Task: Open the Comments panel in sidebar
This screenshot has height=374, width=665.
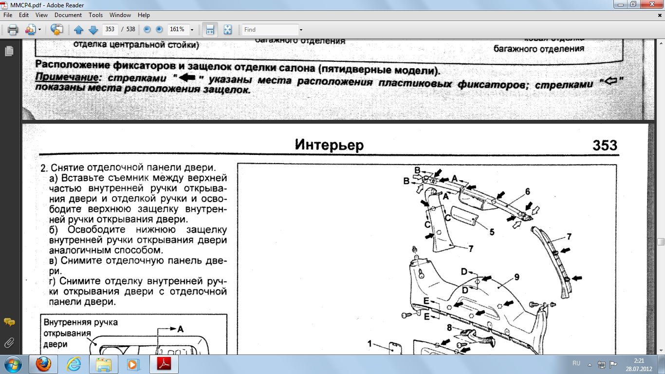Action: [9, 322]
